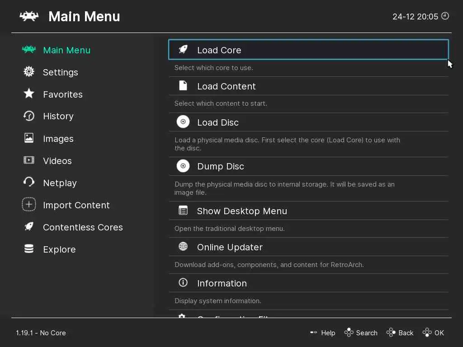Click the RetroArch invader logo in header

[x=29, y=16]
